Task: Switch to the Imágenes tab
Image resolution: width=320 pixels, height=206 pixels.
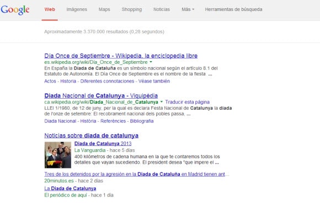Action: click(77, 9)
